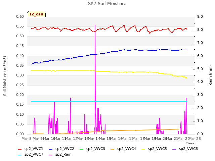Click the 0.40 left axis value
Screen dimensions: 215x161
[x=20, y=56]
